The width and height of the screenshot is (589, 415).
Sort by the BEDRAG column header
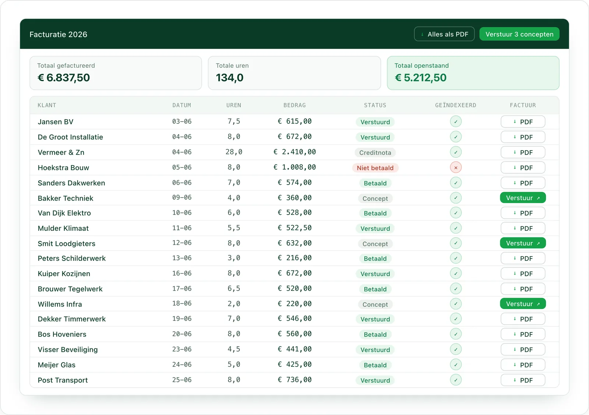point(294,105)
